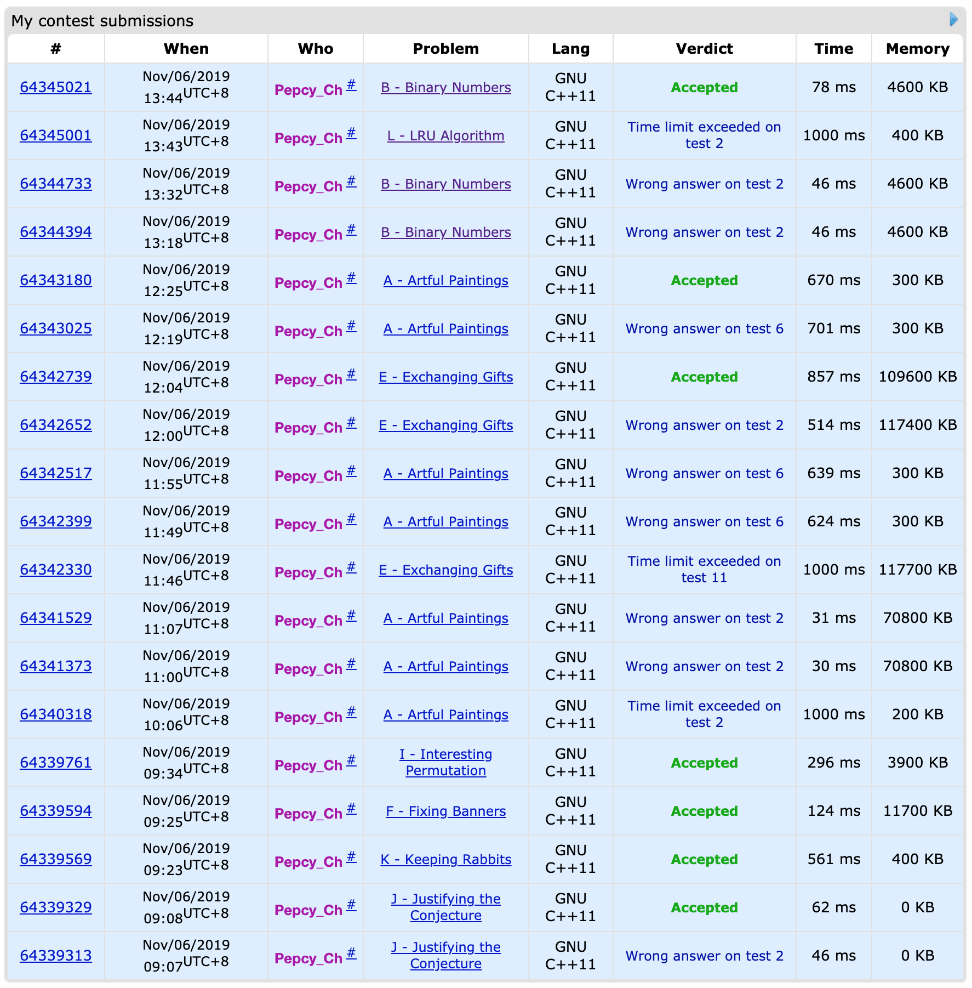Click the blue arrow icon beside the submissions title

click(x=953, y=20)
